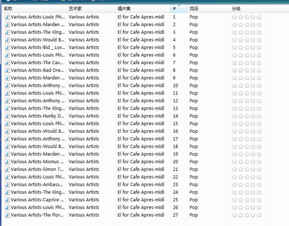Select the music file icon for track 2
Screen dimensions: 289x226
(x=7, y=25)
